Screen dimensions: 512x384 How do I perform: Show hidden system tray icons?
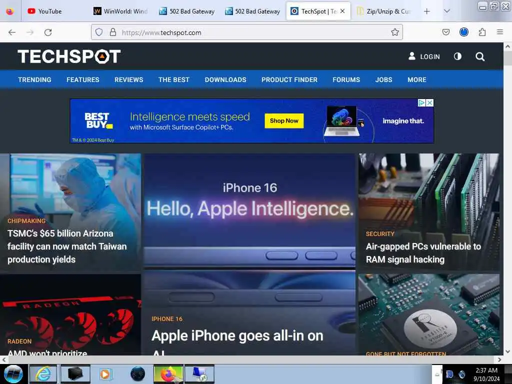point(437,374)
